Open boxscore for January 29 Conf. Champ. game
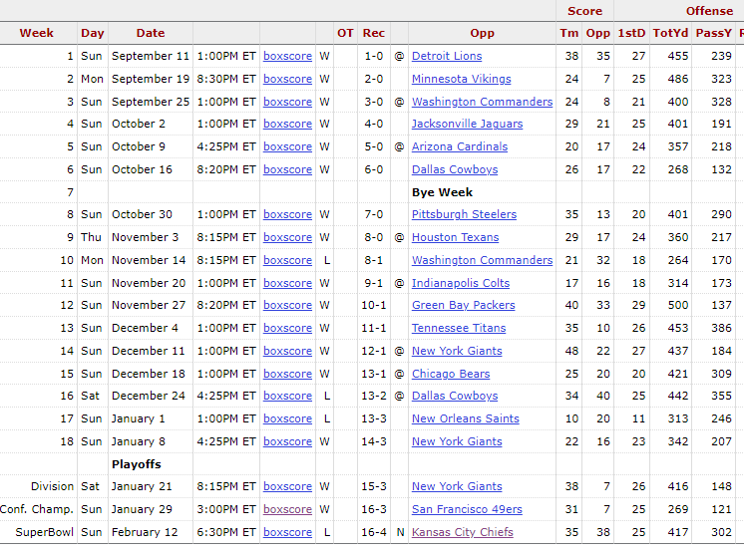Image resolution: width=744 pixels, height=553 pixels. pos(287,509)
